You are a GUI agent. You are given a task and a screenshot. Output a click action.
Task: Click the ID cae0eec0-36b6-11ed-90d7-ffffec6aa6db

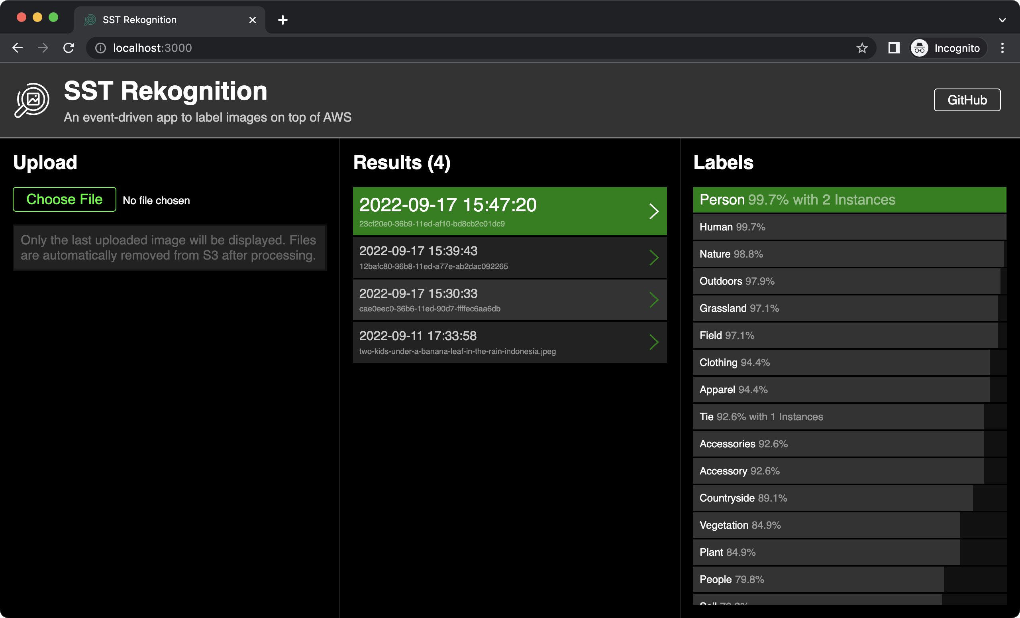coord(430,309)
